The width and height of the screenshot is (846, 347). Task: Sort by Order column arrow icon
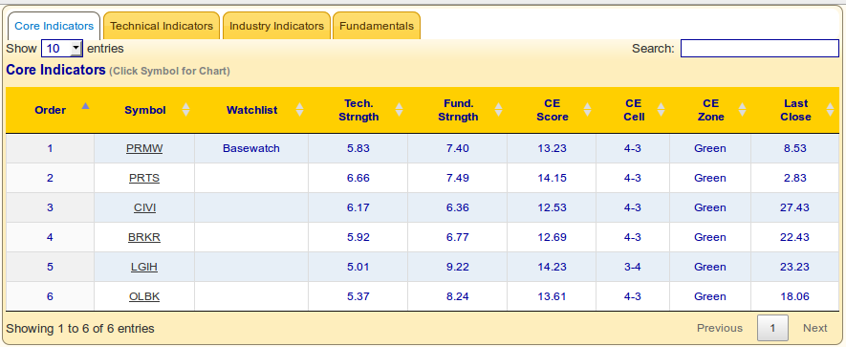(x=85, y=106)
